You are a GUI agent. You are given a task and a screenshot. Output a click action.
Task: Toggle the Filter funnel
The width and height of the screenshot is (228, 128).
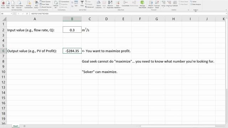82,4
